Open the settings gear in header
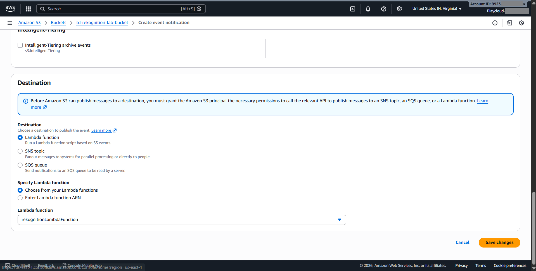 click(399, 9)
